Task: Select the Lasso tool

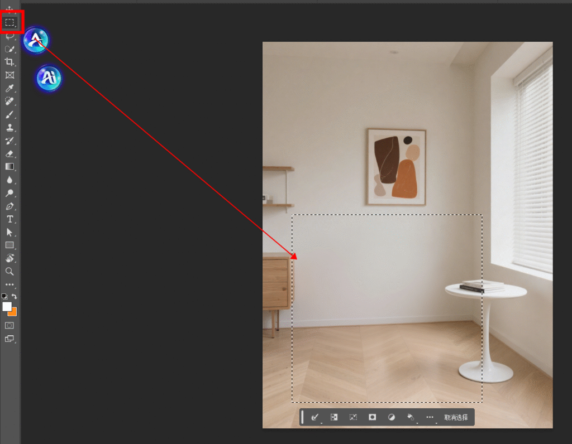Action: point(9,36)
